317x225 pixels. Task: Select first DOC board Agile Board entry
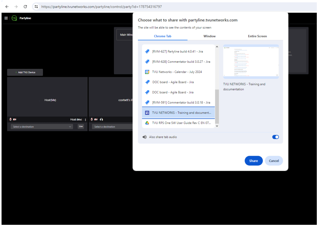178,82
